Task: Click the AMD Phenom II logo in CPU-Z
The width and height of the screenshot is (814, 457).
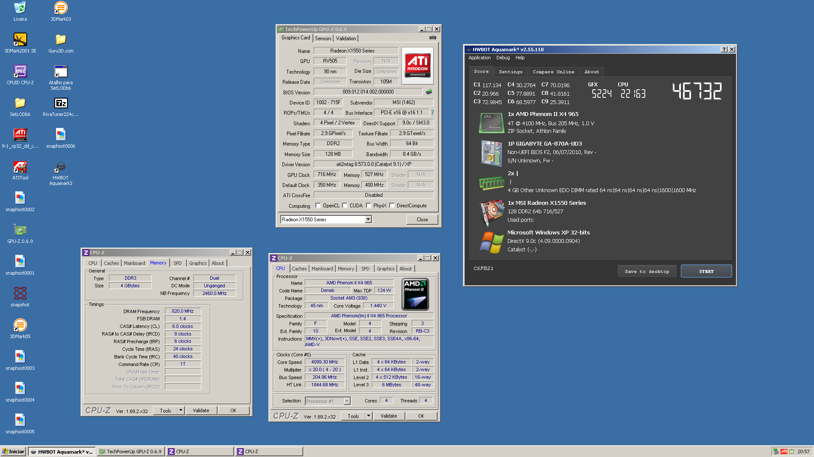Action: coord(415,294)
